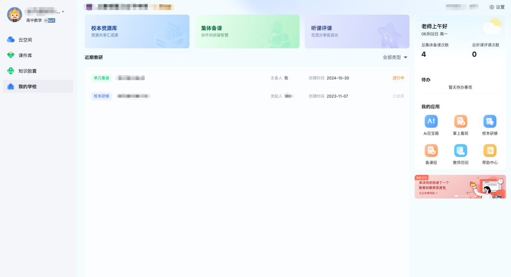Claim the resource pack via 点击免费领取
Screen dimensions: 511x277
click(429, 193)
